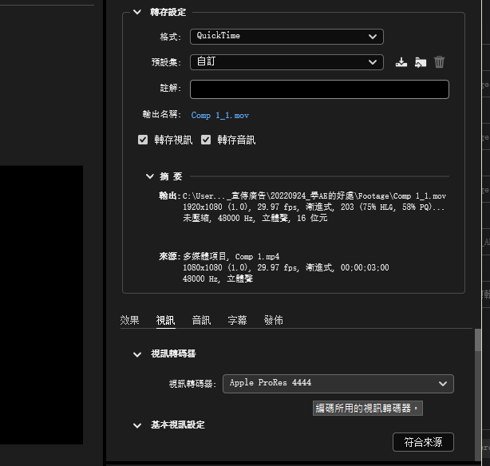Collapse the 轉存設定 section
The image size is (490, 466).
[x=136, y=12]
